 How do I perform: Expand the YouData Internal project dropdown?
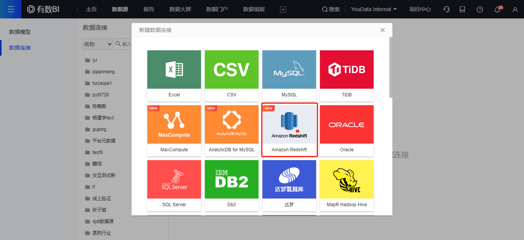[x=374, y=9]
